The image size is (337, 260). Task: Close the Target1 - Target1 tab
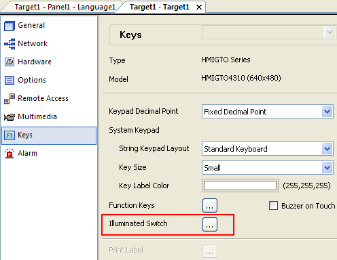coord(199,7)
